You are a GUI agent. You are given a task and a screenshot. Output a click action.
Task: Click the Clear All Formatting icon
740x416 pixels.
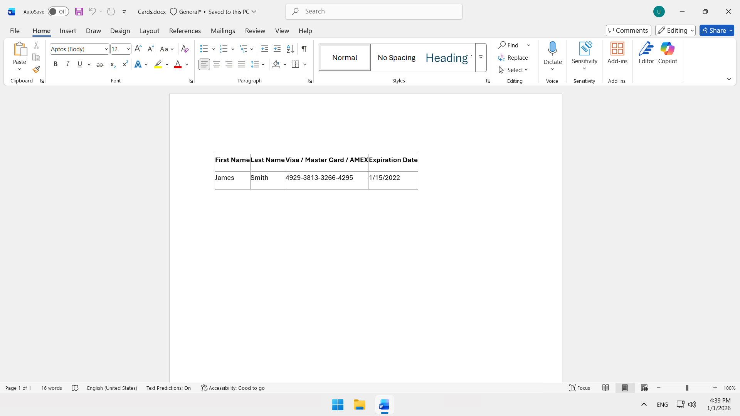[x=185, y=49]
